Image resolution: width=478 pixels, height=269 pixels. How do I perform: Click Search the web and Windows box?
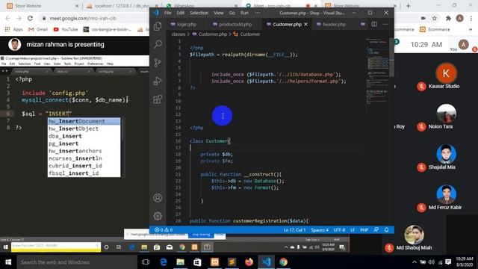(77, 262)
